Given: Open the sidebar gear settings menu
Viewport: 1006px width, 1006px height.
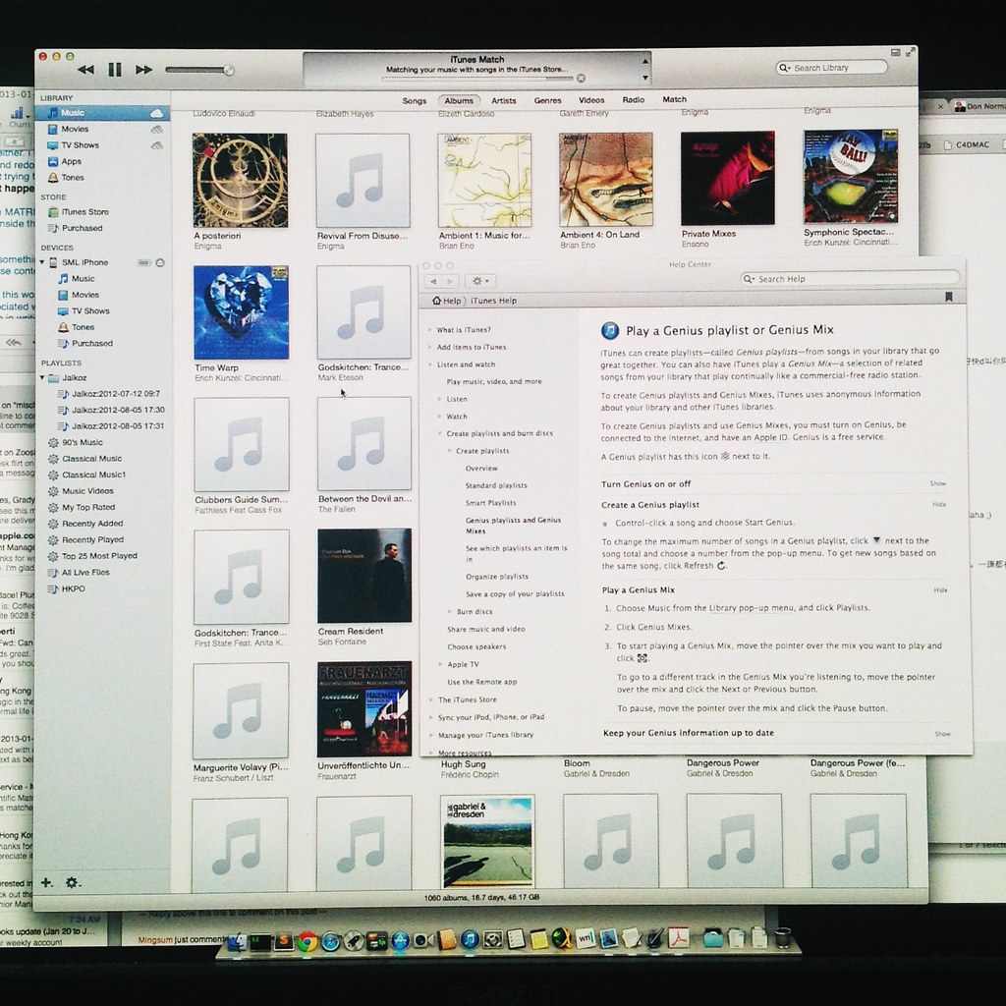Looking at the screenshot, I should [x=73, y=883].
